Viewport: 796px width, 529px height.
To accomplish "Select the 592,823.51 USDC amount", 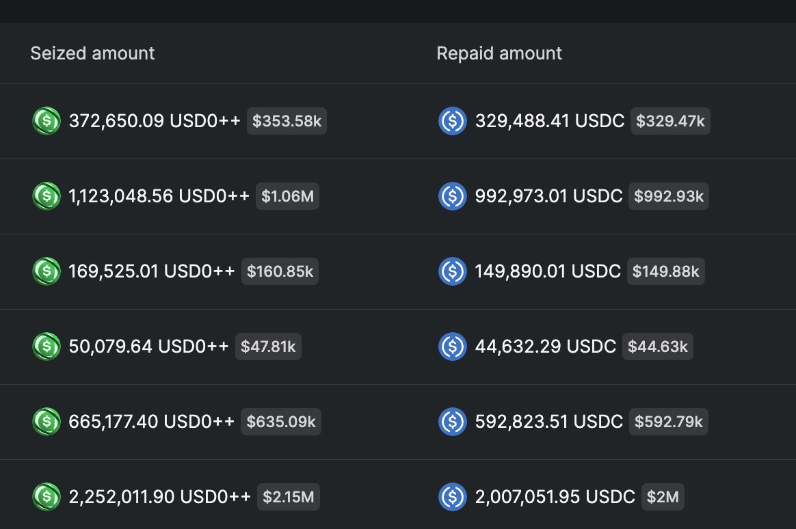I will [548, 422].
